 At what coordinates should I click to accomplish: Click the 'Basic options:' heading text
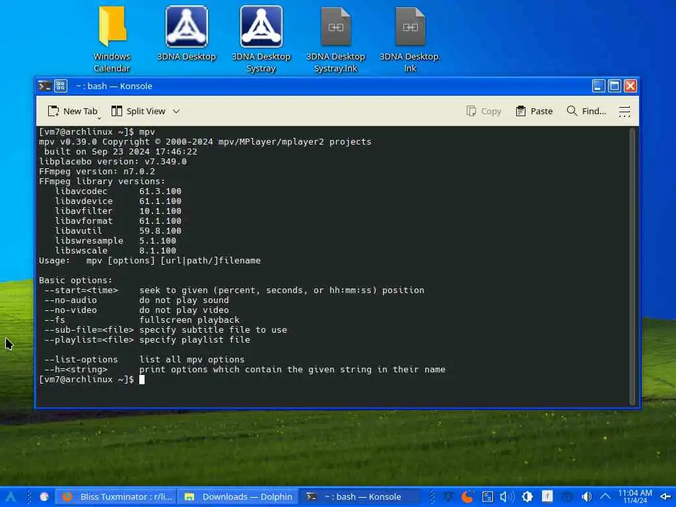click(x=75, y=280)
